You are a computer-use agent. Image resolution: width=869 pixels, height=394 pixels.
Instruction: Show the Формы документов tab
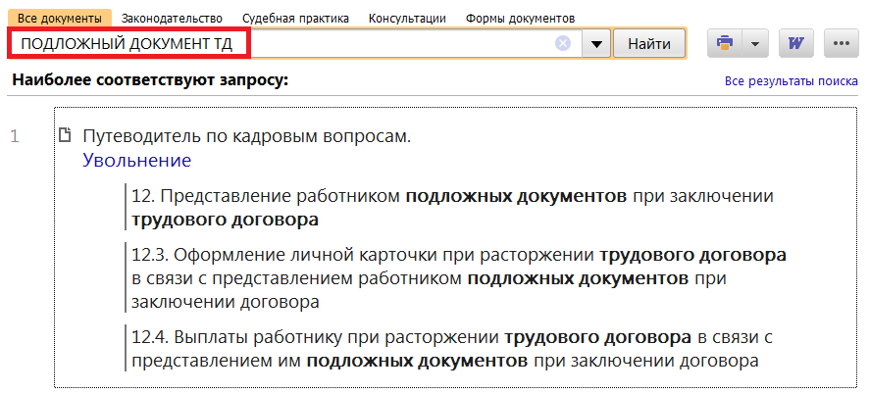520,19
